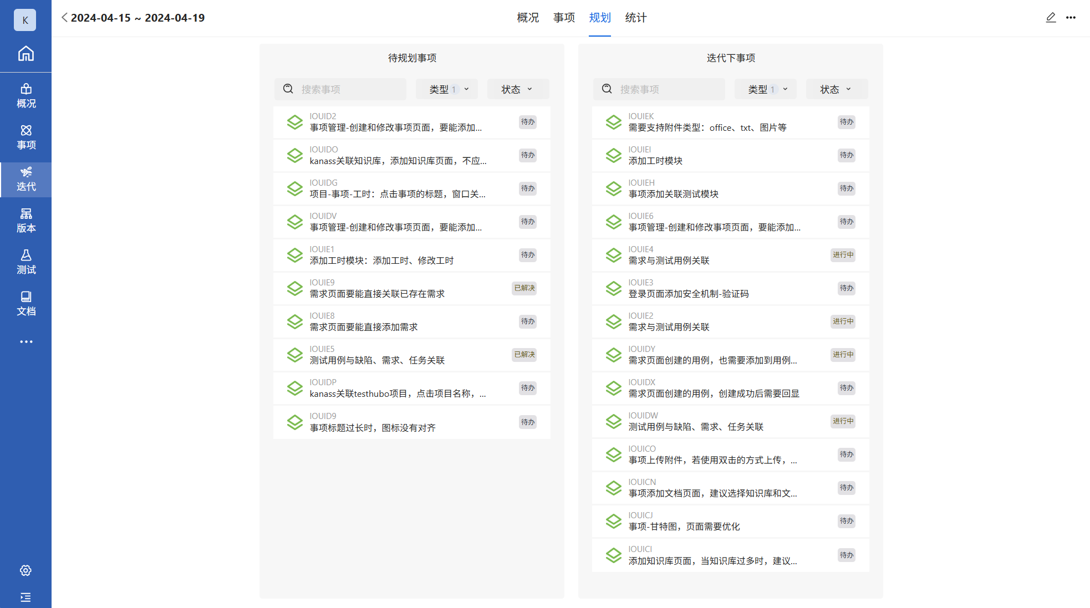Open top-right three dots menu

(x=1071, y=18)
